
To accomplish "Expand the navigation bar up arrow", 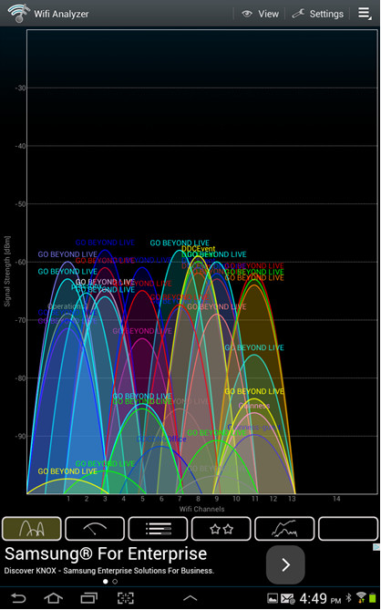I will click(190, 598).
